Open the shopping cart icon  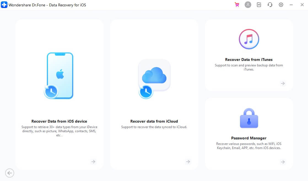237,5
